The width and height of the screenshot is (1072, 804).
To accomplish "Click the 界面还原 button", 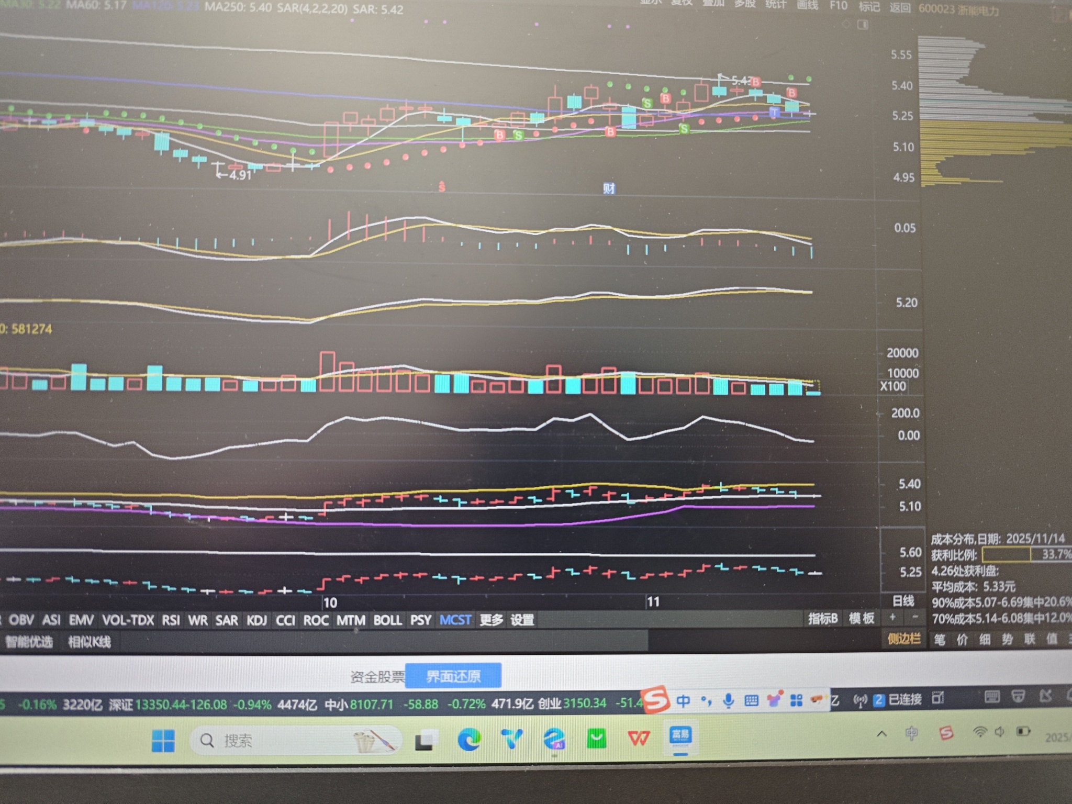I will point(453,676).
